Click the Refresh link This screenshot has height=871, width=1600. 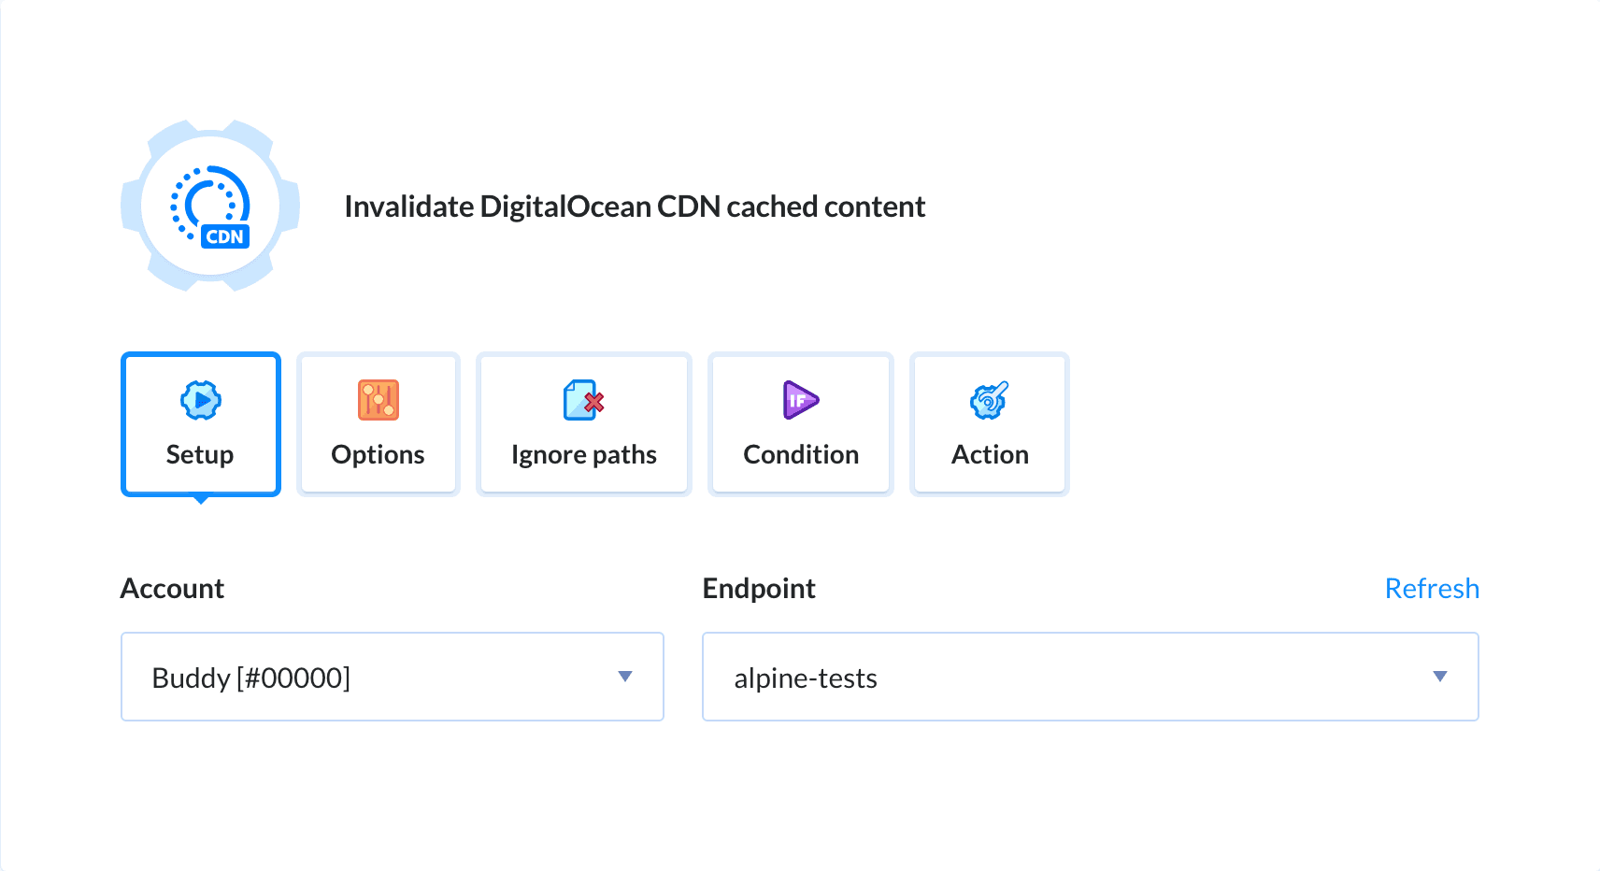[1432, 588]
